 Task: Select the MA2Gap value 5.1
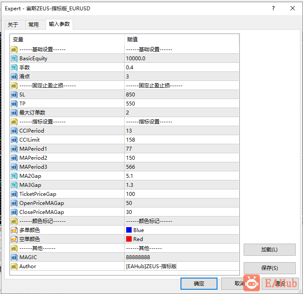(x=129, y=176)
